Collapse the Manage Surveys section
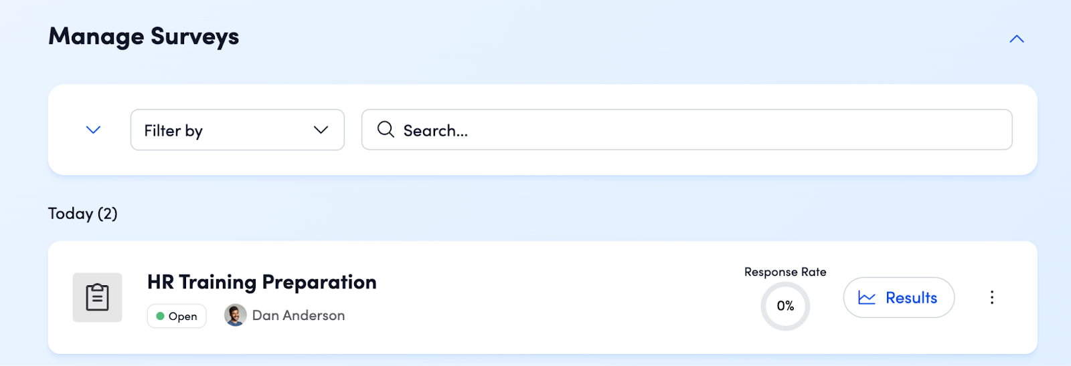The image size is (1071, 366). tap(1016, 39)
